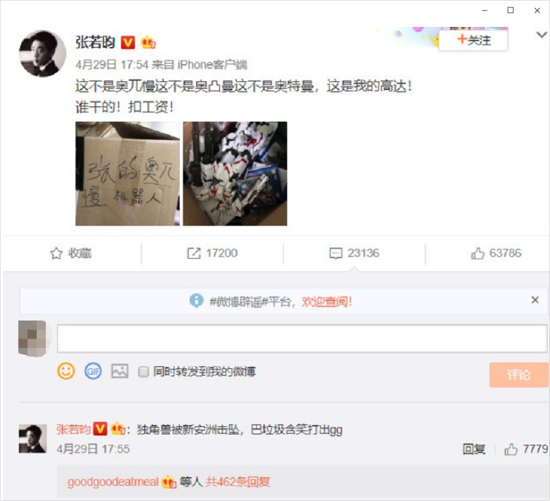Click inside the comment text box
The width and height of the screenshot is (550, 501).
pos(302,338)
